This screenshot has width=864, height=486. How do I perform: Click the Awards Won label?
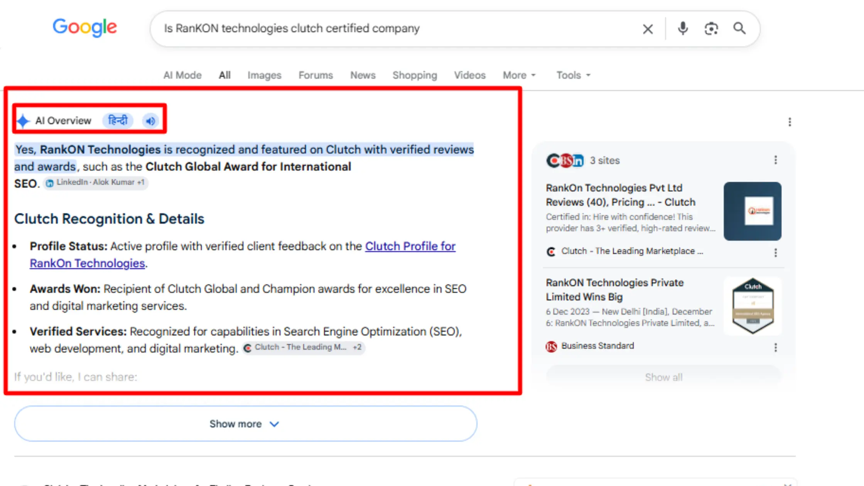[65, 289]
